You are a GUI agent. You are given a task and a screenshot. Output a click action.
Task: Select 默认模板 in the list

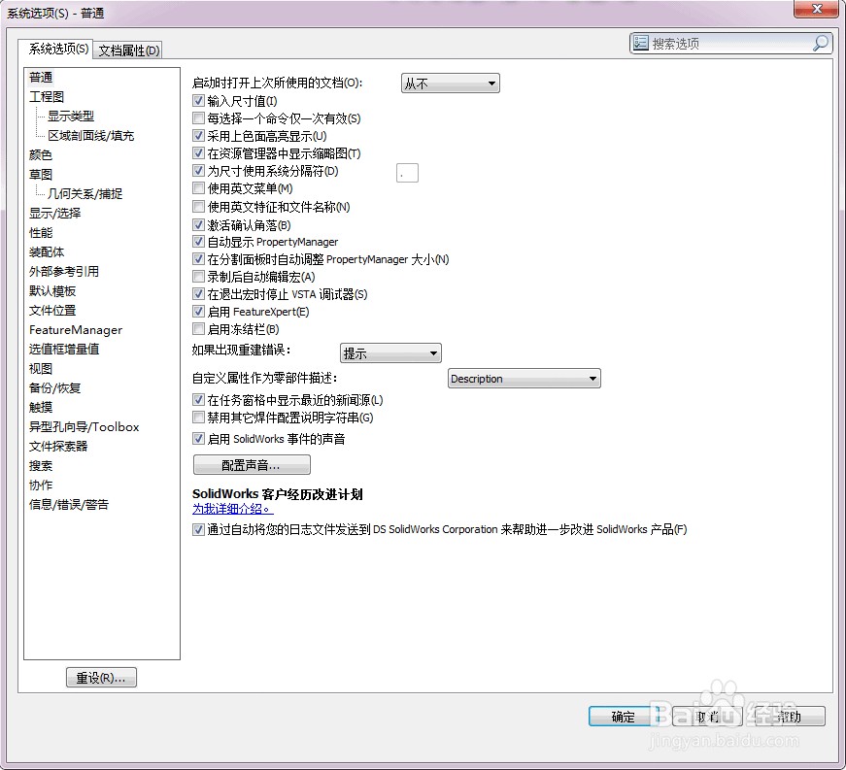pos(52,291)
